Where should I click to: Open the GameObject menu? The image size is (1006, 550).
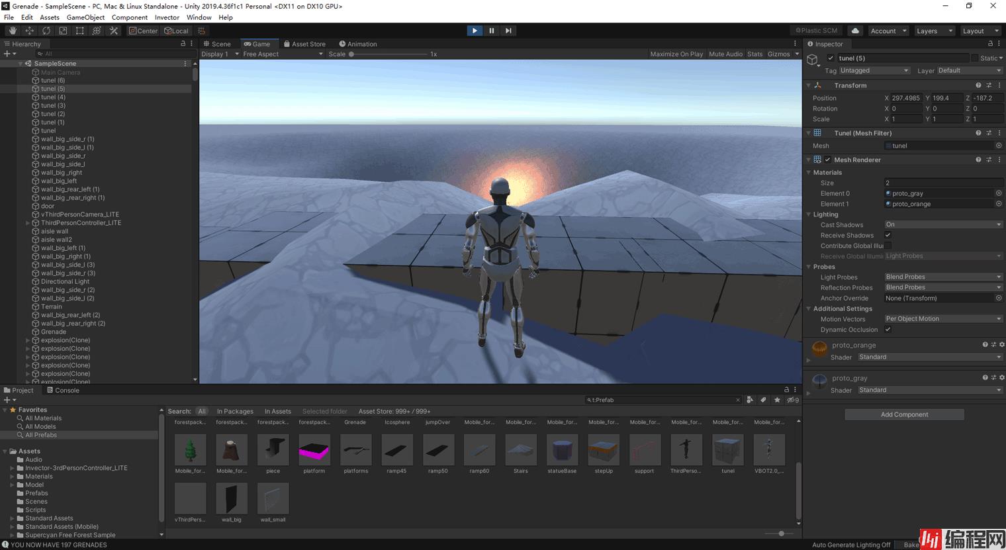(x=85, y=17)
